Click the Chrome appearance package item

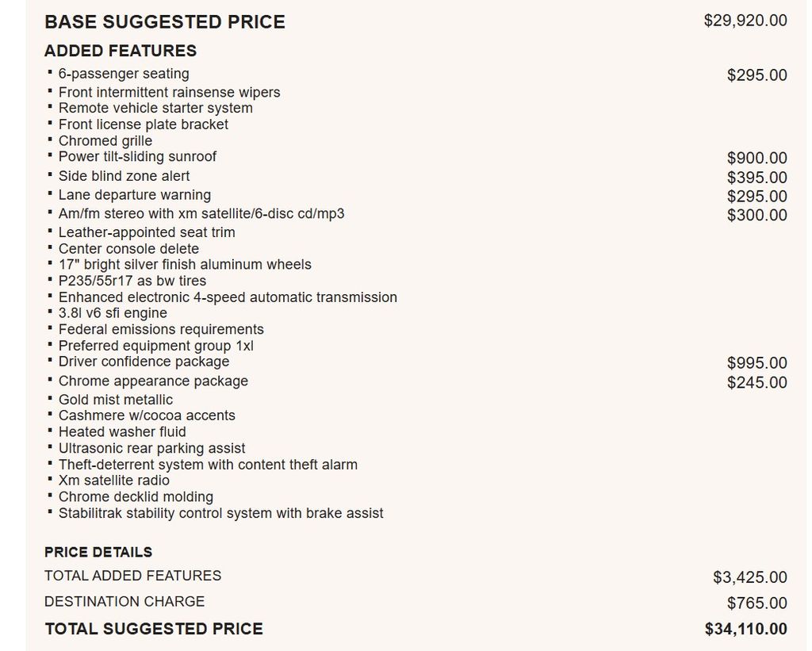(153, 381)
